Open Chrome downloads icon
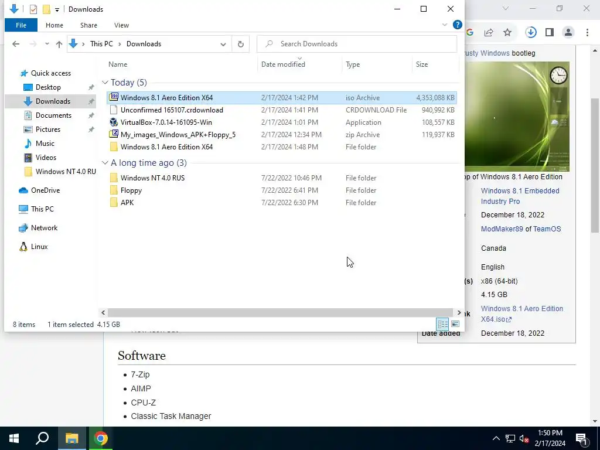 [x=531, y=33]
